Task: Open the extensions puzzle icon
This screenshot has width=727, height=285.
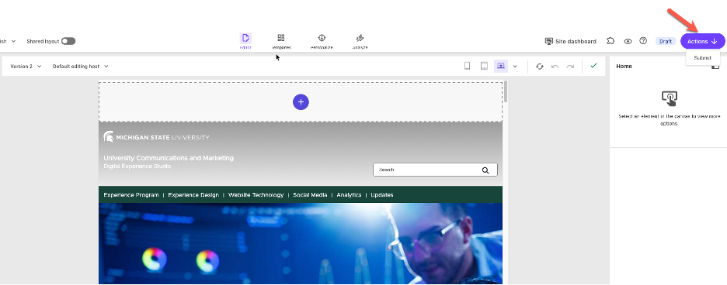Action: click(x=610, y=41)
